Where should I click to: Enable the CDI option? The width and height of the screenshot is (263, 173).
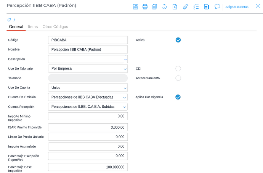coord(178,69)
